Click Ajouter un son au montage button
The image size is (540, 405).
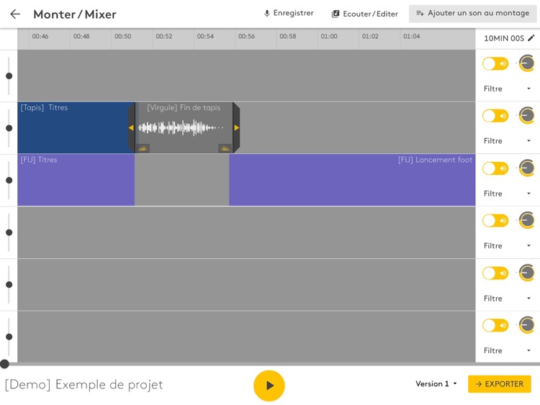pyautogui.click(x=472, y=14)
